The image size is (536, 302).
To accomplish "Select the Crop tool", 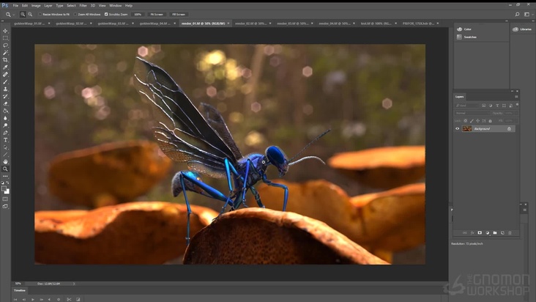I will [x=5, y=60].
